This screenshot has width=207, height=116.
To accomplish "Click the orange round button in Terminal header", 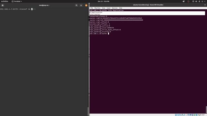I will coord(86,5).
